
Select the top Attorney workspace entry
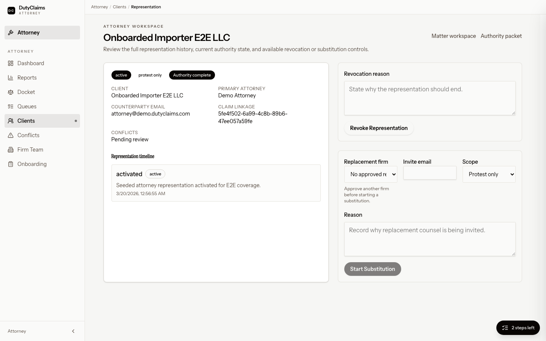tap(42, 33)
